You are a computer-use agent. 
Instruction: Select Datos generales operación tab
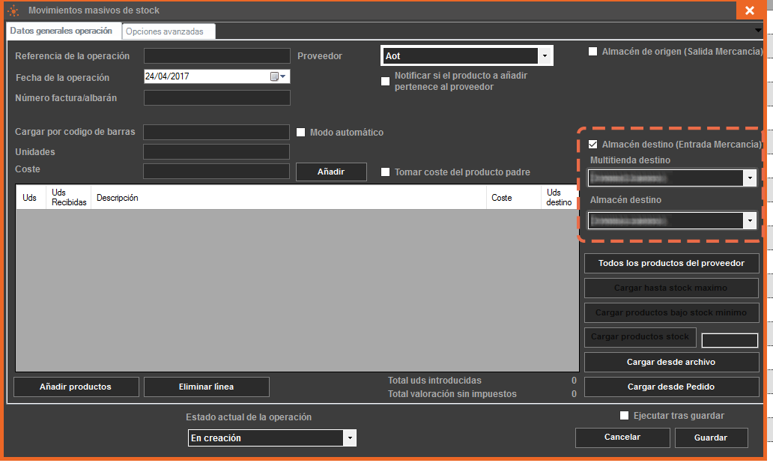click(61, 31)
